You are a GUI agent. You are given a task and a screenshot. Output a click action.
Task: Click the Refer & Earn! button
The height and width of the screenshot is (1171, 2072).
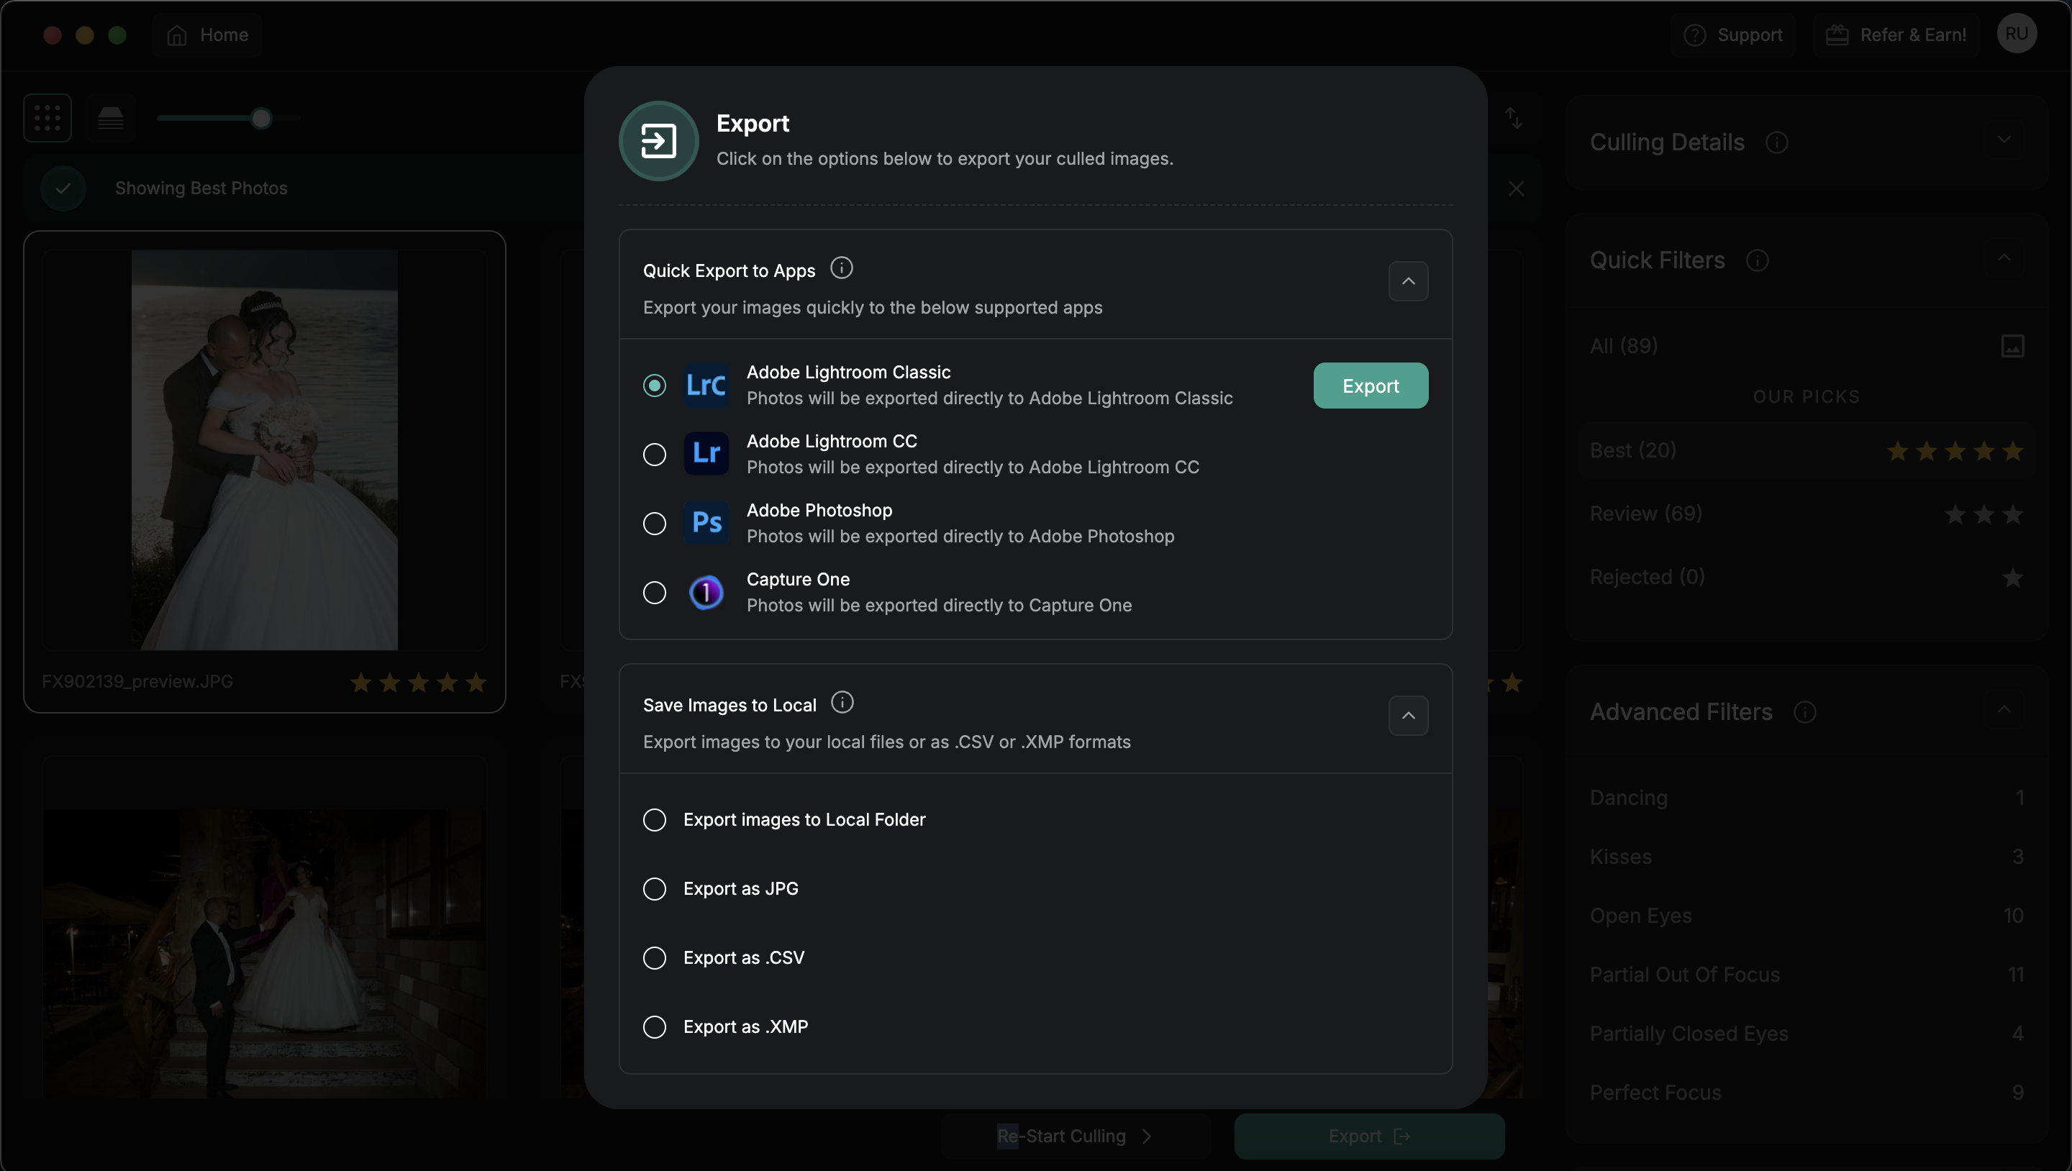coord(1896,35)
